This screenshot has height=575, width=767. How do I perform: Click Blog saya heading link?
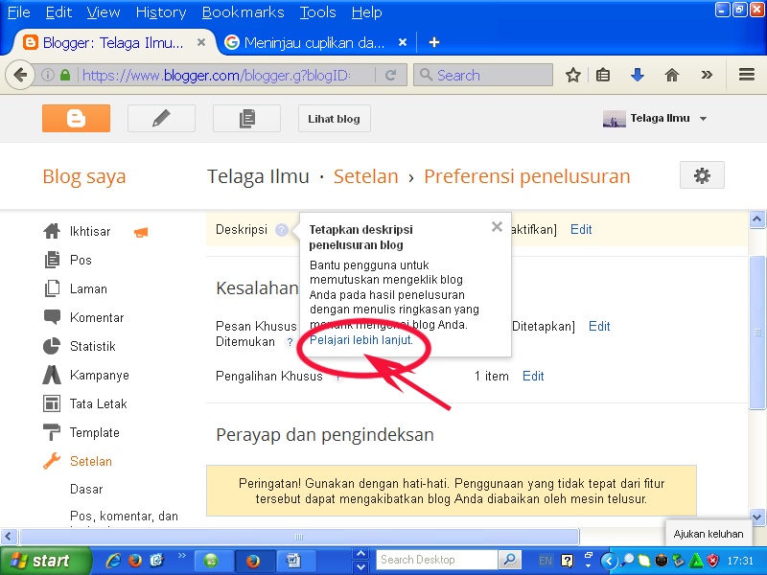pos(84,176)
